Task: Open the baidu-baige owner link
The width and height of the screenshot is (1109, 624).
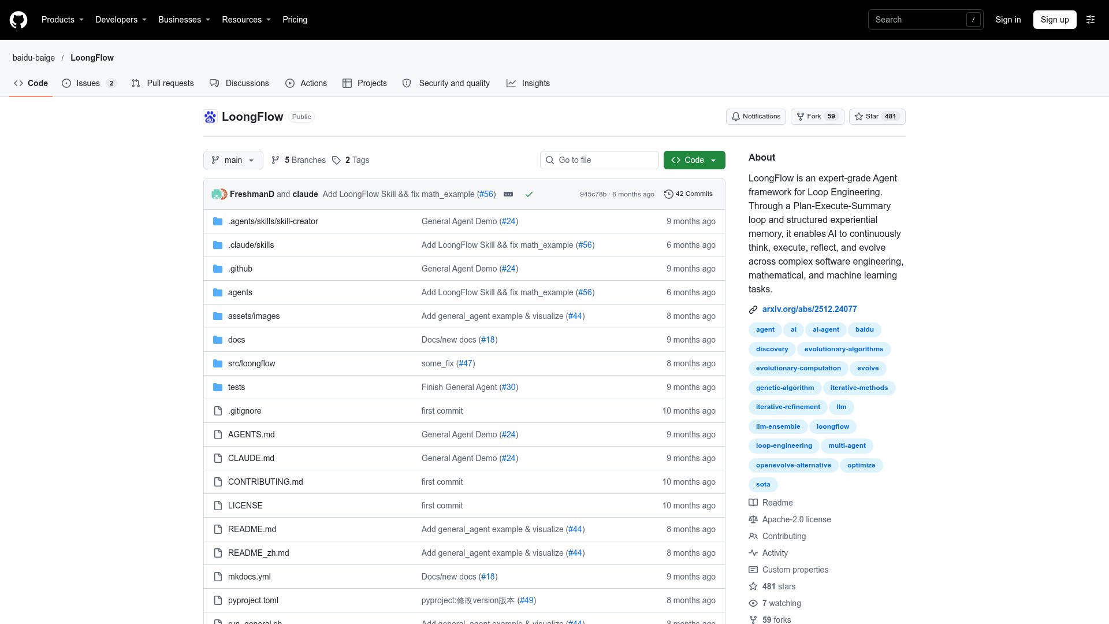Action: point(34,58)
